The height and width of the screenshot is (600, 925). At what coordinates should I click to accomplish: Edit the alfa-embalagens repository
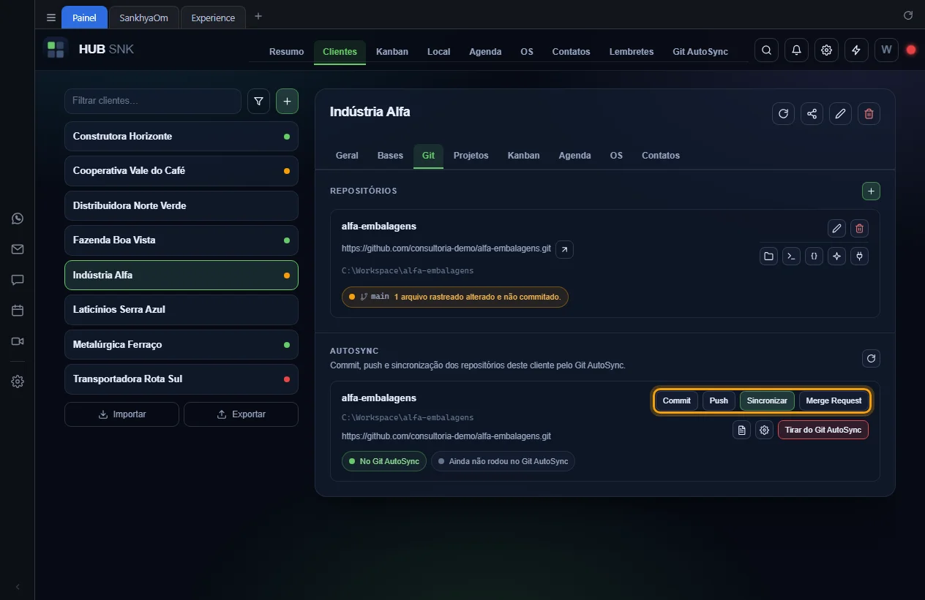(836, 229)
